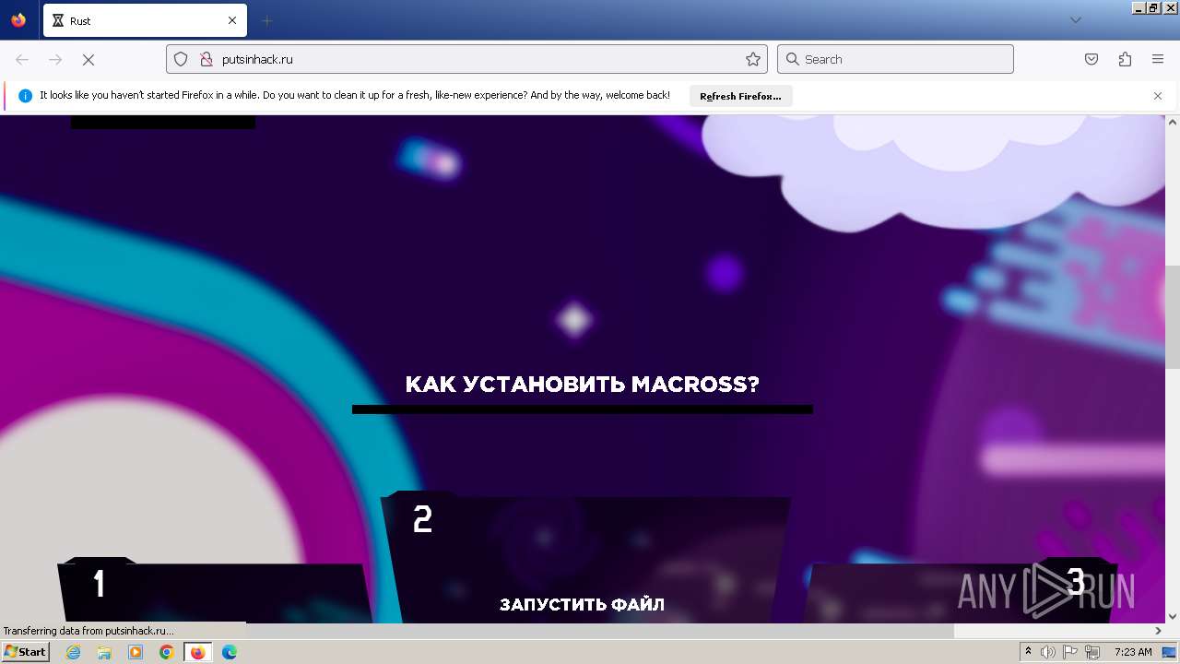Open the Extensions menu
1180x664 pixels.
[x=1125, y=59]
